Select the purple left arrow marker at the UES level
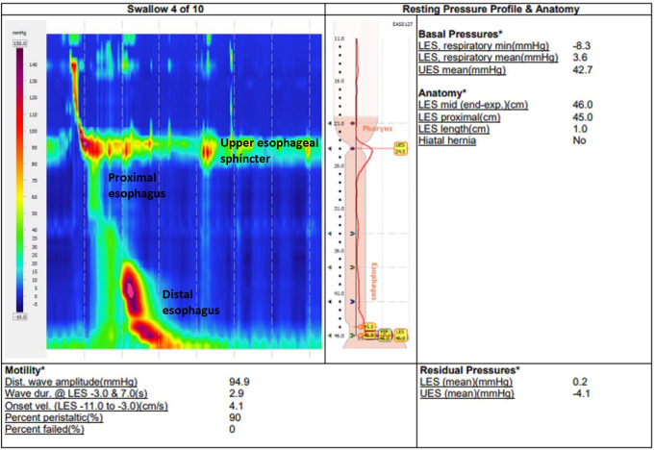Viewport: 655px width, 450px height. point(330,149)
